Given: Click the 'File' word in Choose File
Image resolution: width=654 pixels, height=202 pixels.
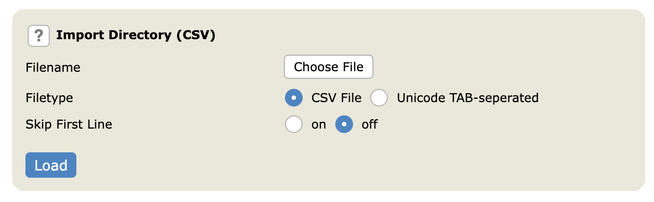Looking at the screenshot, I should pos(352,67).
